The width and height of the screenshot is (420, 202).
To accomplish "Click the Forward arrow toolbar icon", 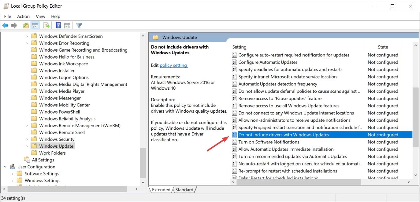I will [14, 26].
